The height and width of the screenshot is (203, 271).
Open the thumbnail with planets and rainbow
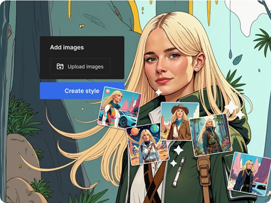click(147, 144)
